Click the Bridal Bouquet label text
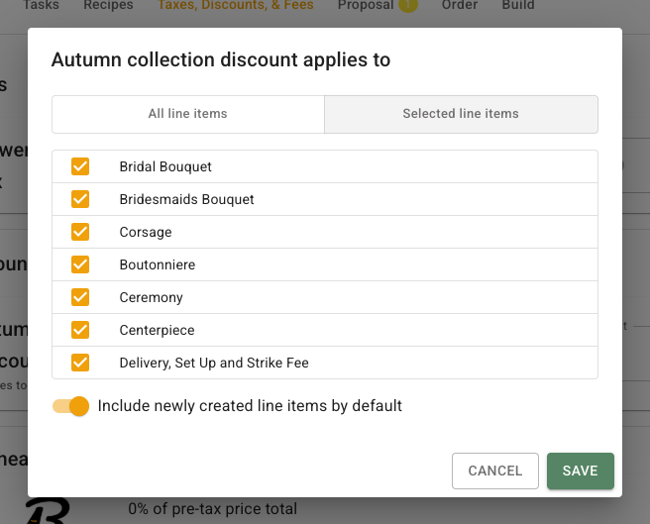 [x=165, y=166]
